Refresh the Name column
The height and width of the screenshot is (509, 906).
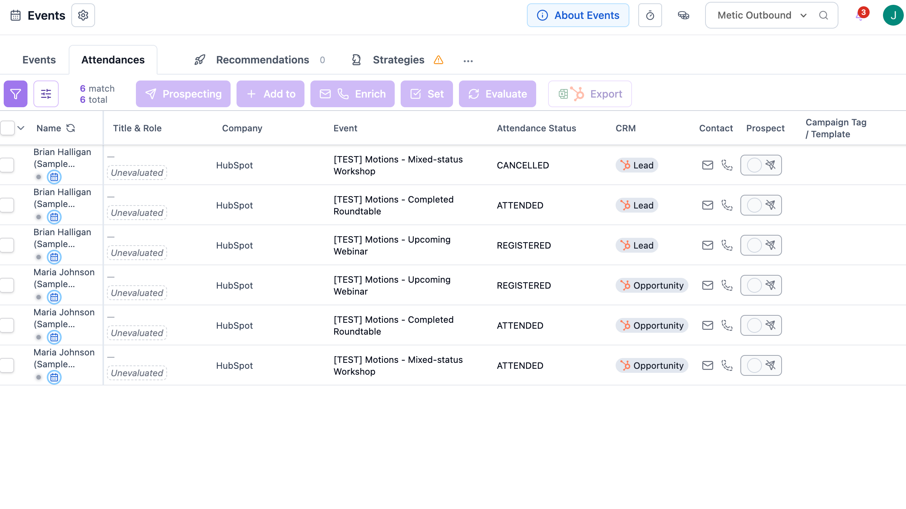click(71, 128)
